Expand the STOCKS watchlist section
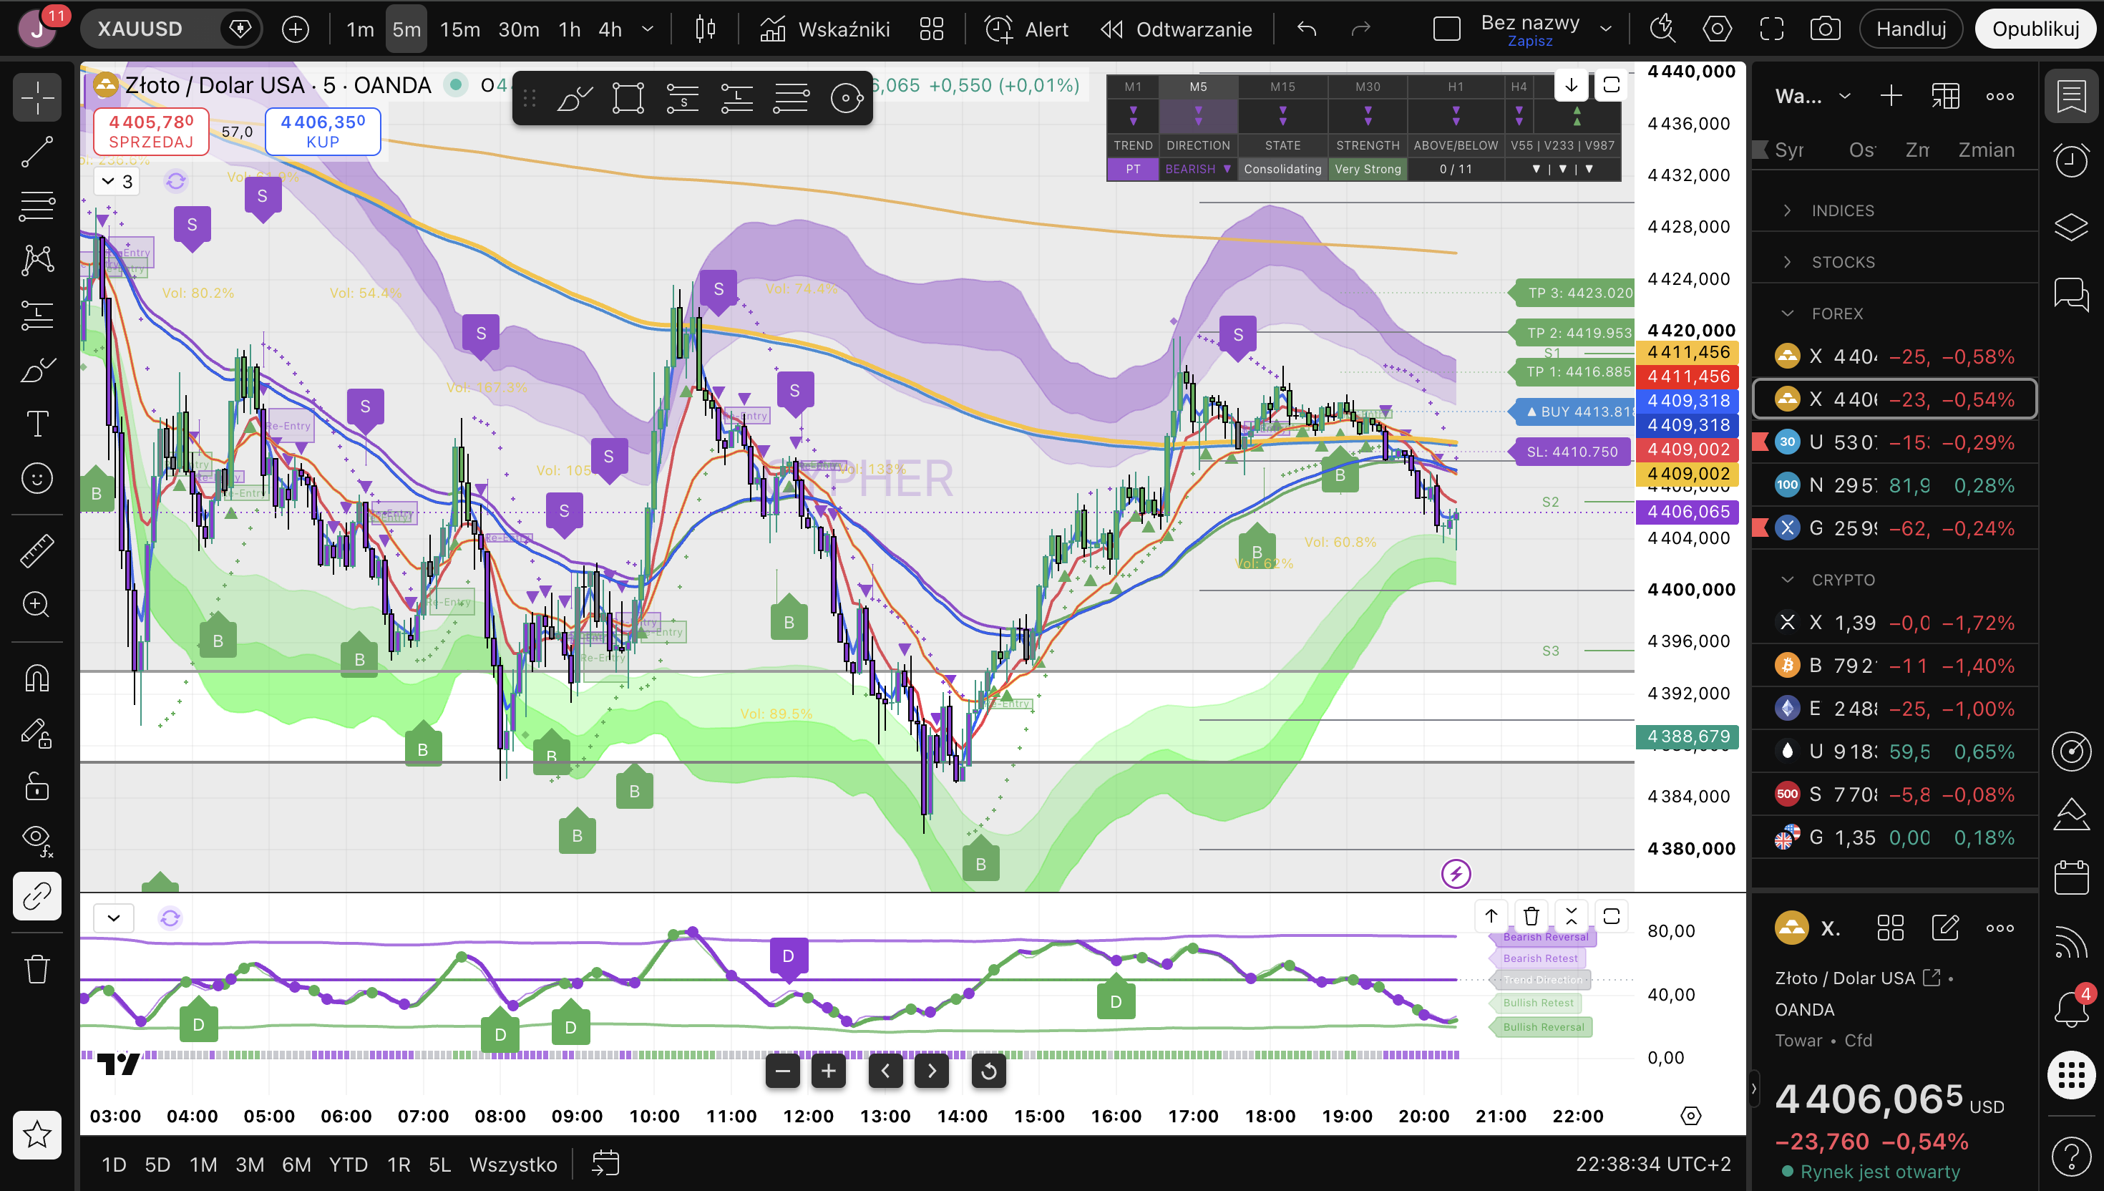This screenshot has height=1191, width=2104. pyautogui.click(x=1788, y=262)
